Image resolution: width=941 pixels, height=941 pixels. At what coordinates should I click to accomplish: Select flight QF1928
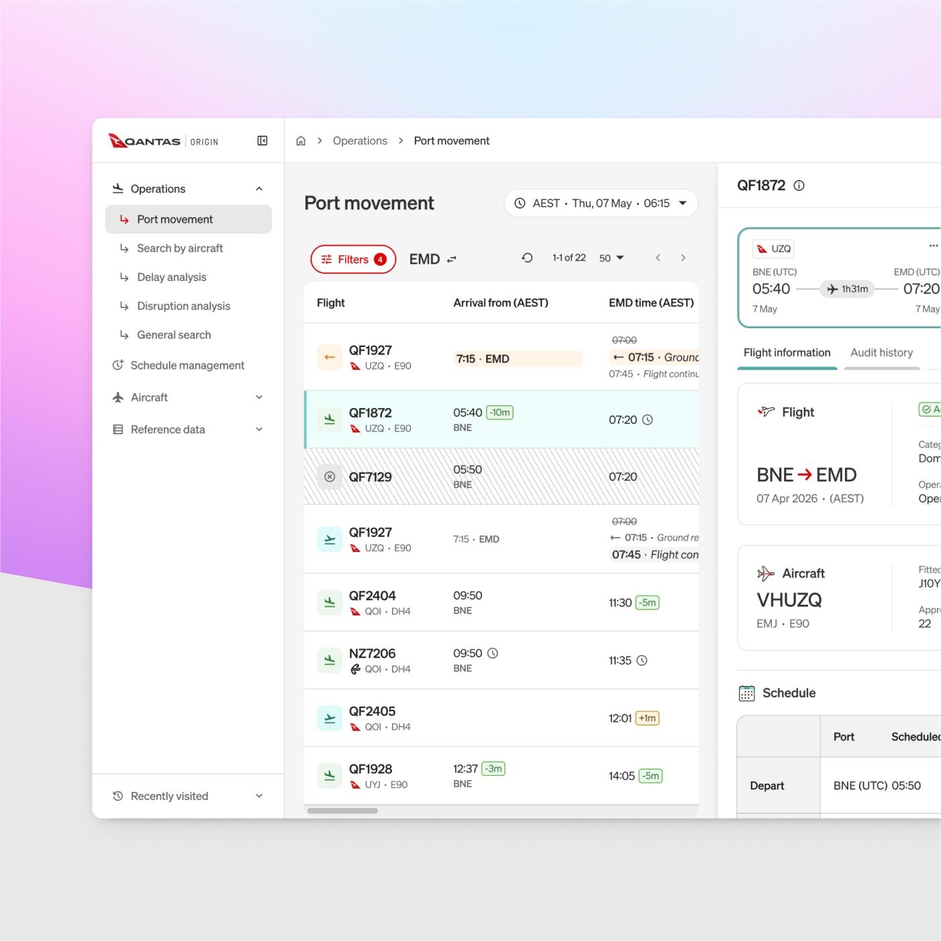[x=501, y=776]
